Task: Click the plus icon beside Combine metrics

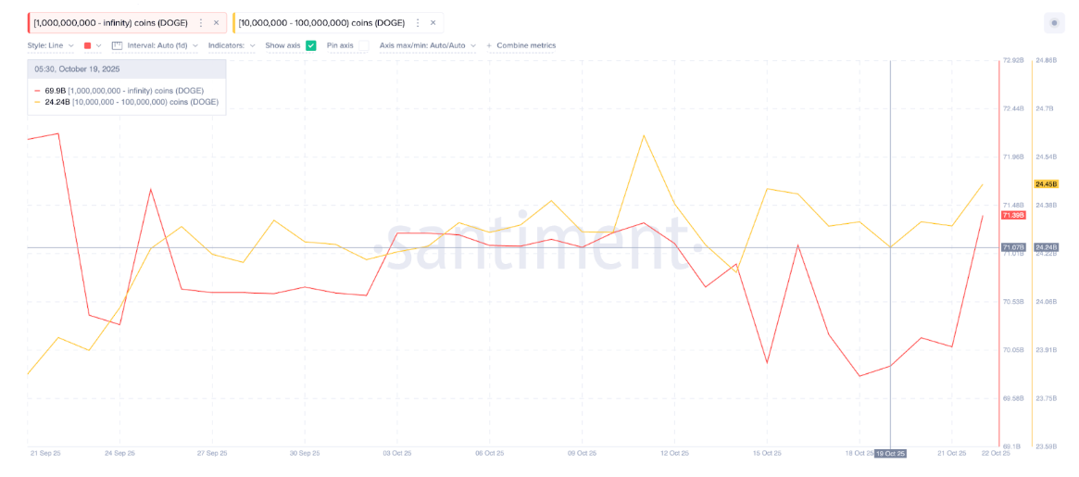Action: coord(489,45)
